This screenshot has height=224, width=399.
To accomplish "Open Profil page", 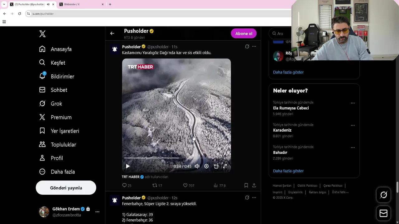I will tap(51, 158).
